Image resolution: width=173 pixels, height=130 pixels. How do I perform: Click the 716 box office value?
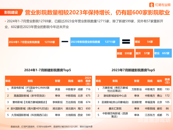coord(88,89)
